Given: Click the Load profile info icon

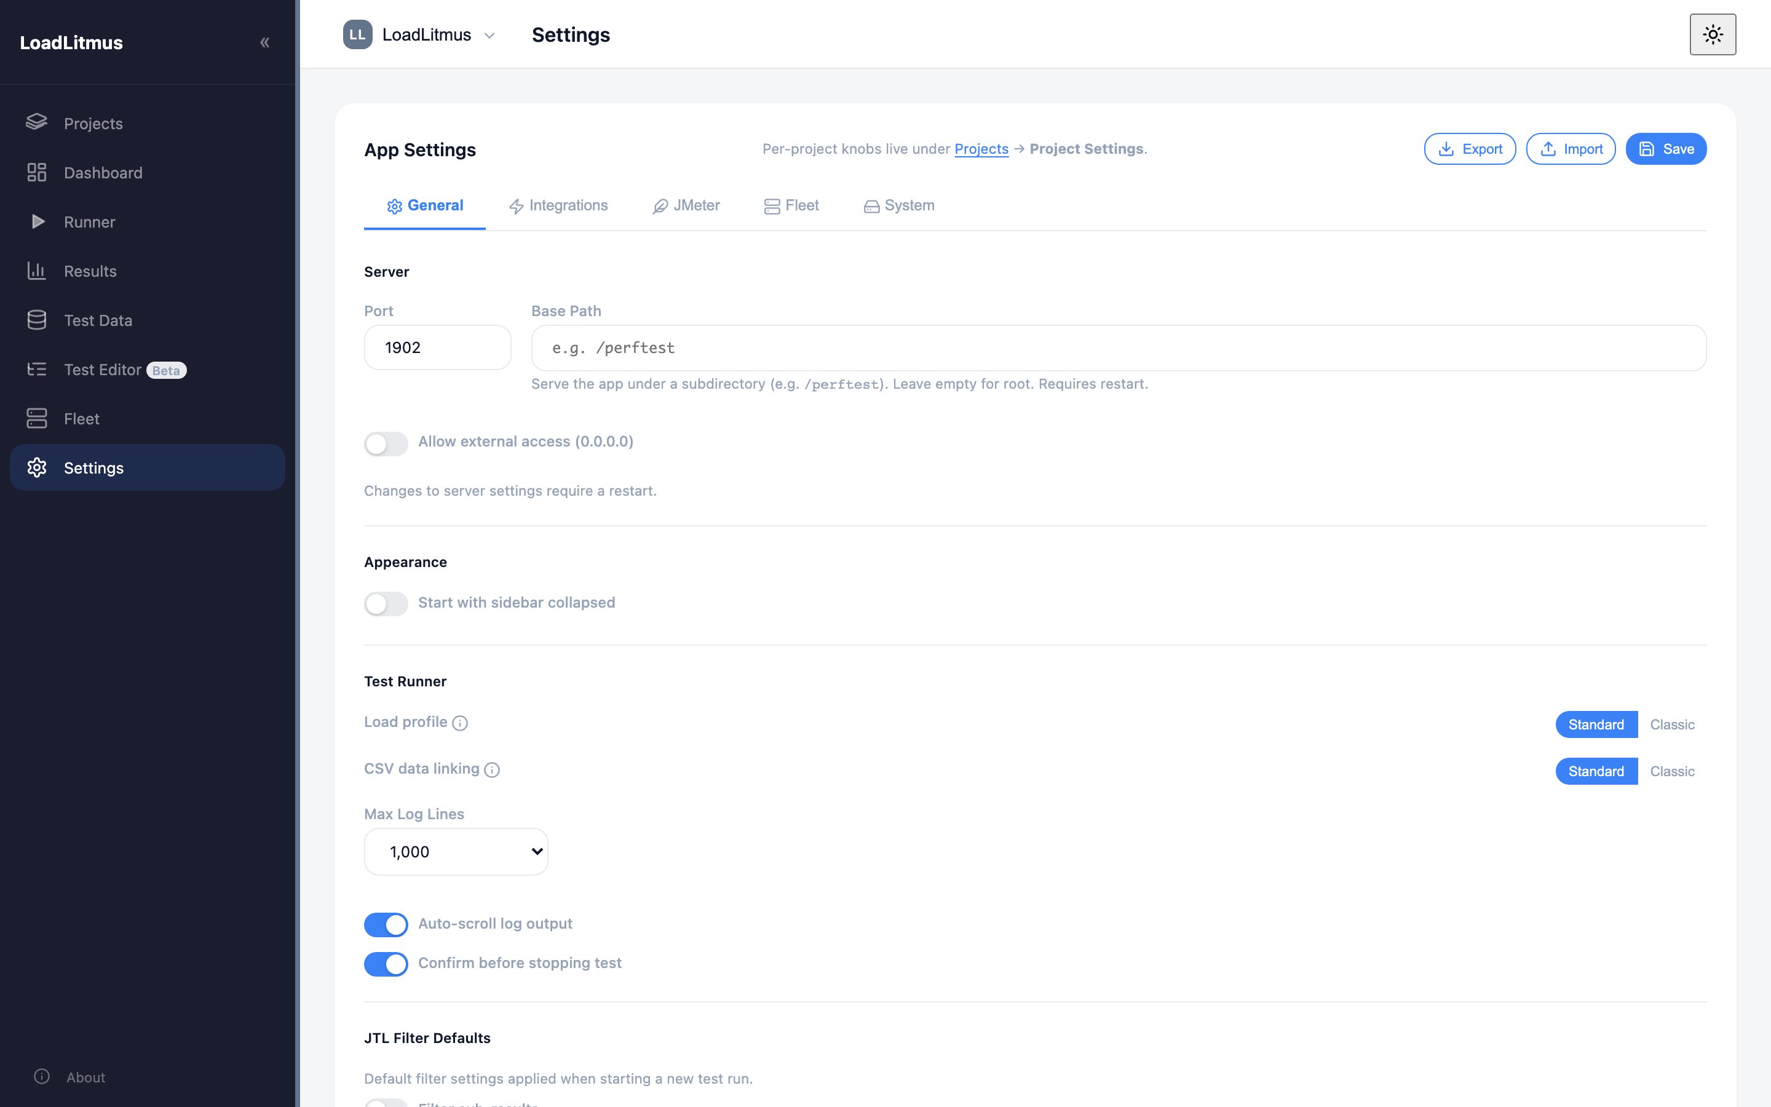Looking at the screenshot, I should 459,723.
